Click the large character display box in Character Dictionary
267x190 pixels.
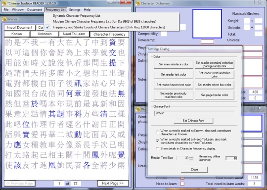(207, 24)
